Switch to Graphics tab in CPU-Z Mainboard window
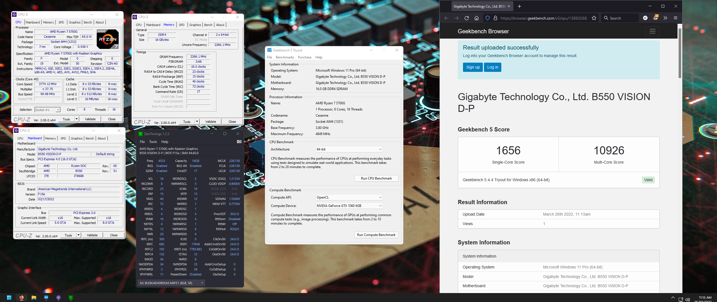 pos(76,138)
